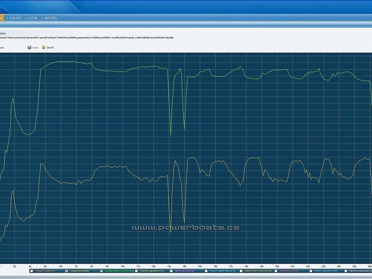Screen dimensions: 372x279
Task: Open the UDÁLOSTI tab
Action: tap(14, 18)
